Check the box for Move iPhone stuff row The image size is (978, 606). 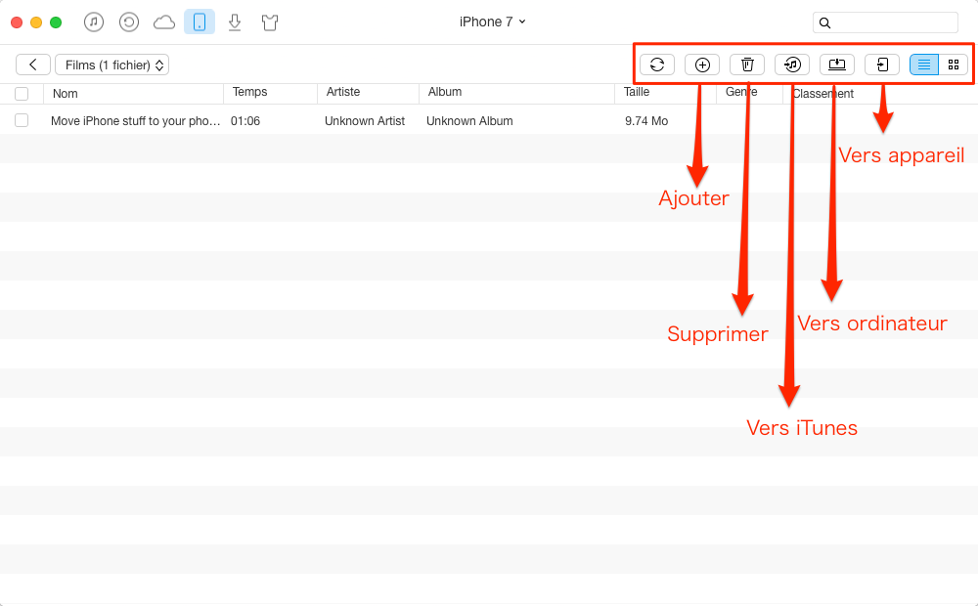tap(22, 120)
